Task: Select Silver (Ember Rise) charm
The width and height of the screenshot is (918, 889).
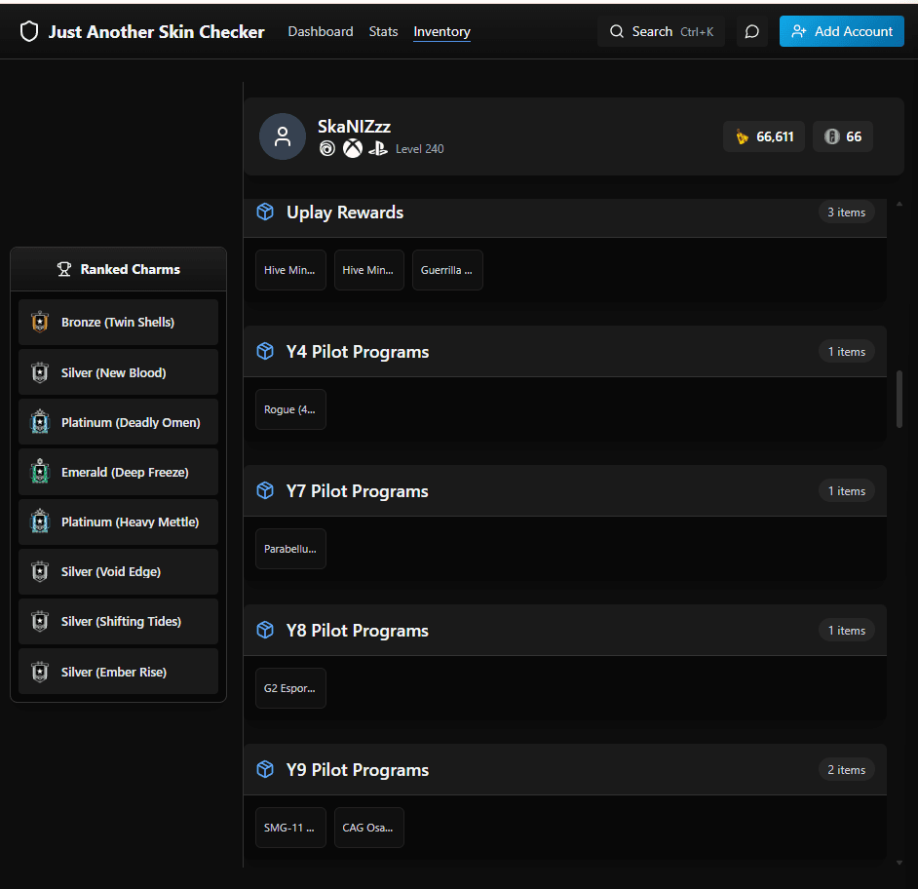Action: coord(118,672)
